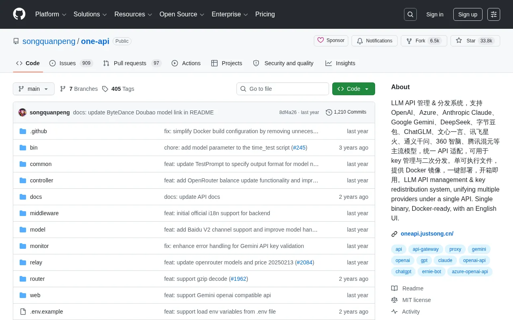Open the repository Activity page
The width and height of the screenshot is (513, 320).
point(406,312)
